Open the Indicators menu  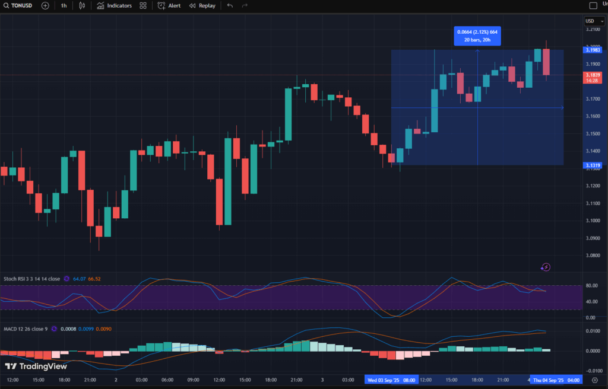[114, 5]
